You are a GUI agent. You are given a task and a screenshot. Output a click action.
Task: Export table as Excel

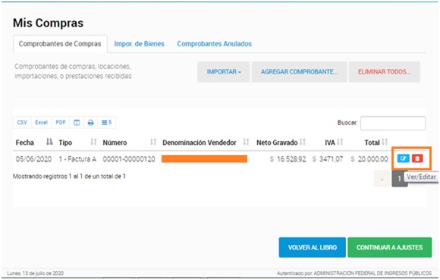pos(42,123)
